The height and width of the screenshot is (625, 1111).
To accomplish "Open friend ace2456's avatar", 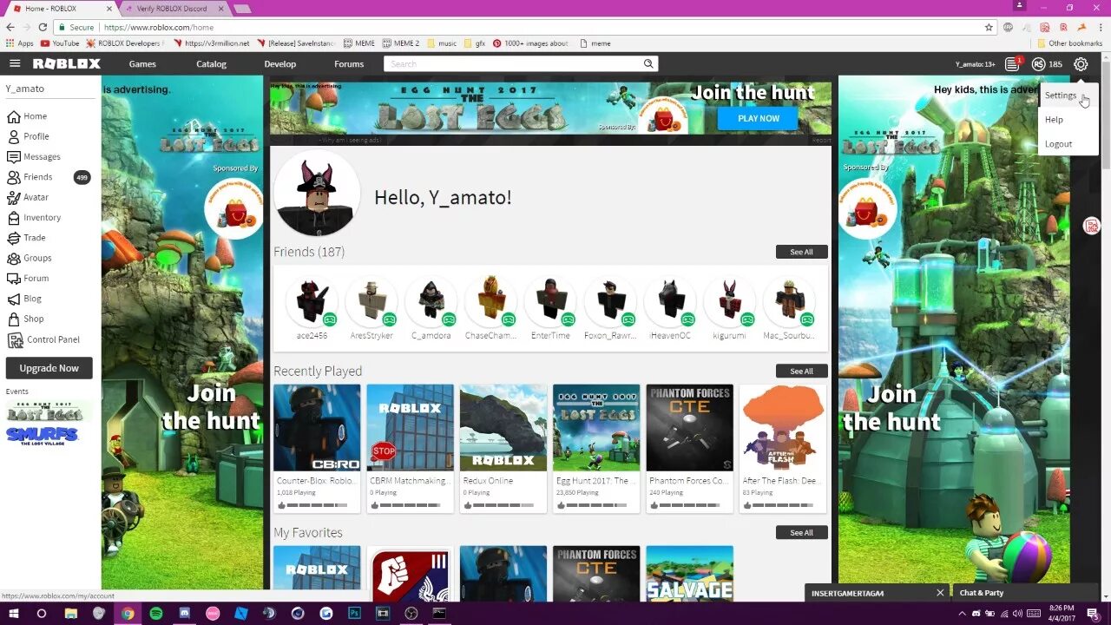I will (x=312, y=300).
